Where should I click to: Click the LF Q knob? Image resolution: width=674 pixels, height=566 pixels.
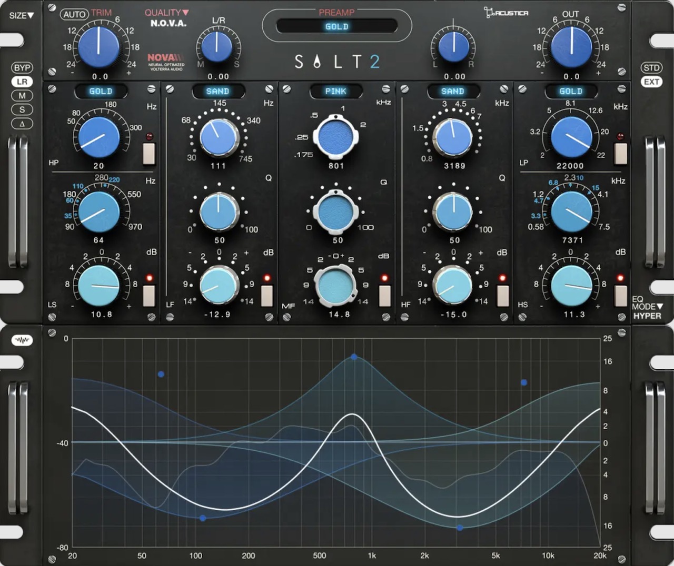point(219,211)
